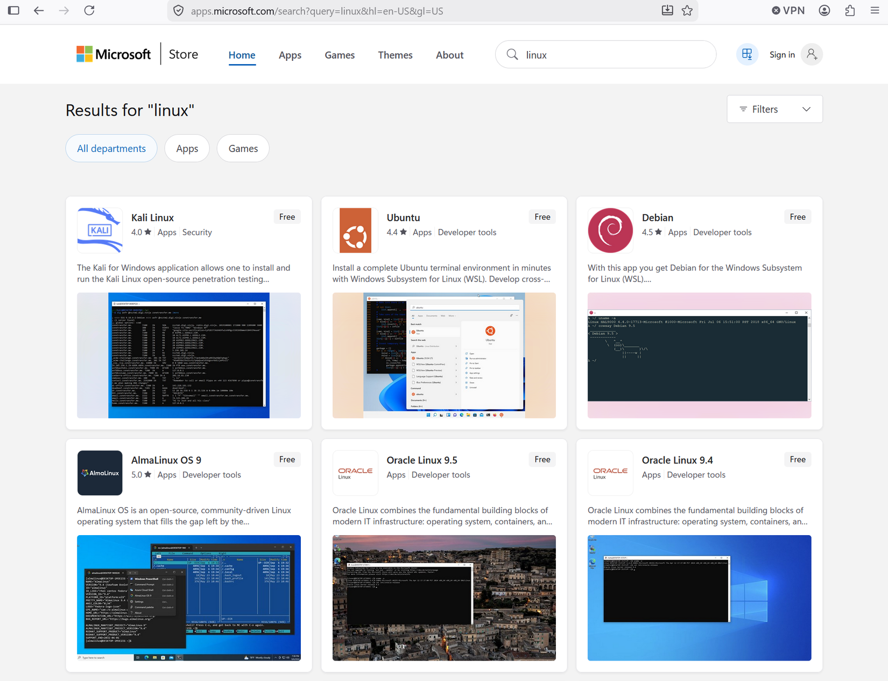
Task: Reload the page with the refresh icon
Action: click(x=89, y=11)
